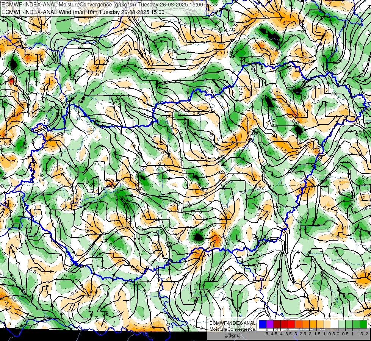Pick pale peach swatch between -1 and -0.5
Viewport: 371px width, 341px height.
[x=327, y=324]
